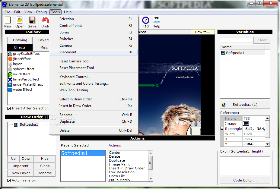Click the Code Editor... button
The image size is (280, 189).
(x=245, y=180)
